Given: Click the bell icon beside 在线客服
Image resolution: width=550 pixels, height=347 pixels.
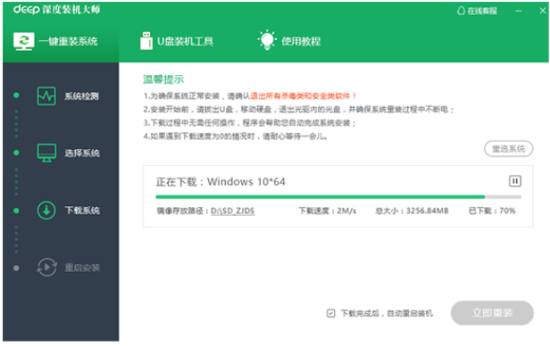Looking at the screenshot, I should (461, 11).
